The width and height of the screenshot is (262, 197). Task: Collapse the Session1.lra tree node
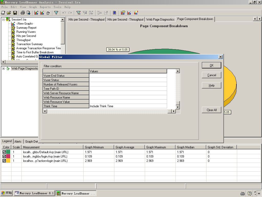tap(4, 19)
